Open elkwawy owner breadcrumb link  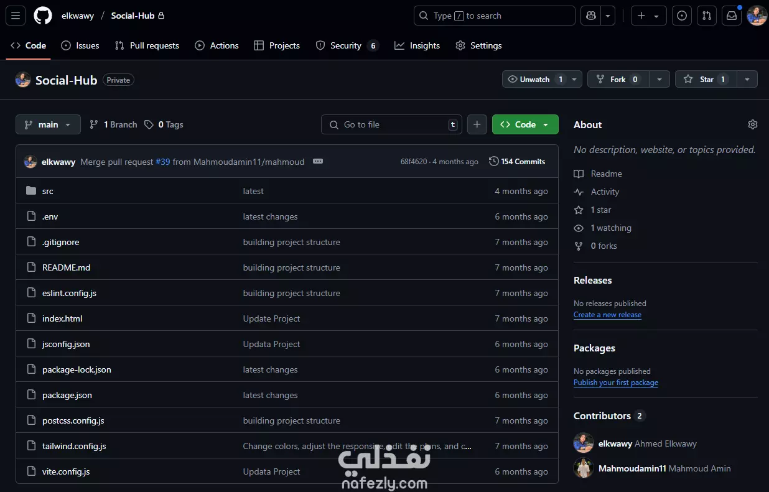78,16
